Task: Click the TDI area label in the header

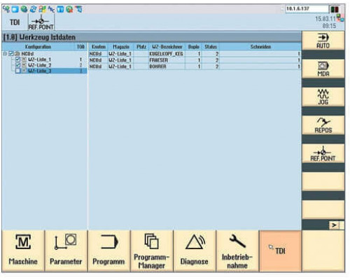Action: tap(15, 22)
